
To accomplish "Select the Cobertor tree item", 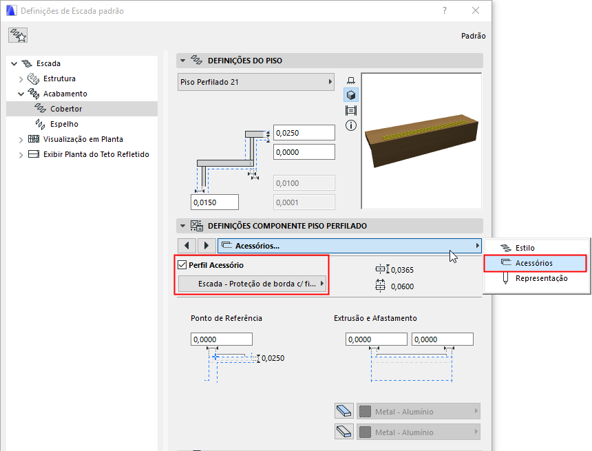I will 82,109.
